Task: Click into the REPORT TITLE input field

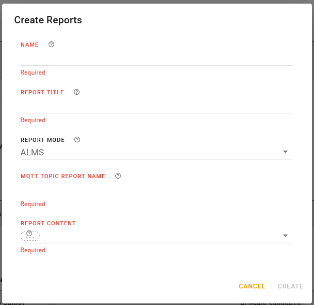Action: click(156, 106)
